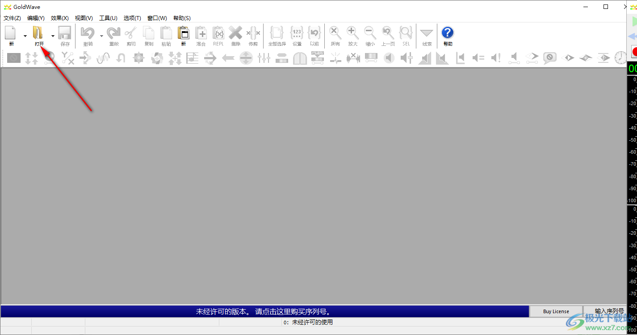Expand dropdown arrow next to 新
This screenshot has width=637, height=335.
point(25,36)
